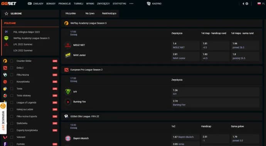The width and height of the screenshot is (266, 146).
Task: Click the Ulubione star icon
Action: (x=7, y=13)
